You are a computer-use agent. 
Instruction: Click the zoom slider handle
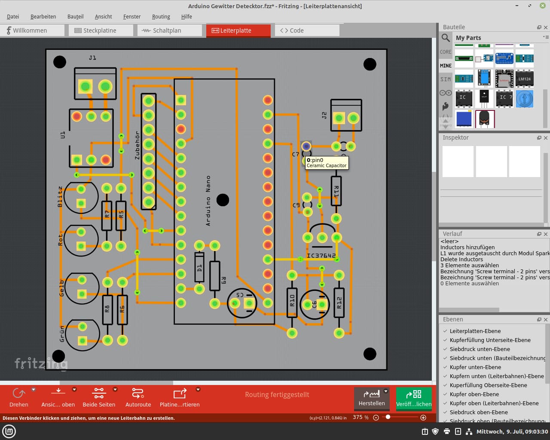388,417
